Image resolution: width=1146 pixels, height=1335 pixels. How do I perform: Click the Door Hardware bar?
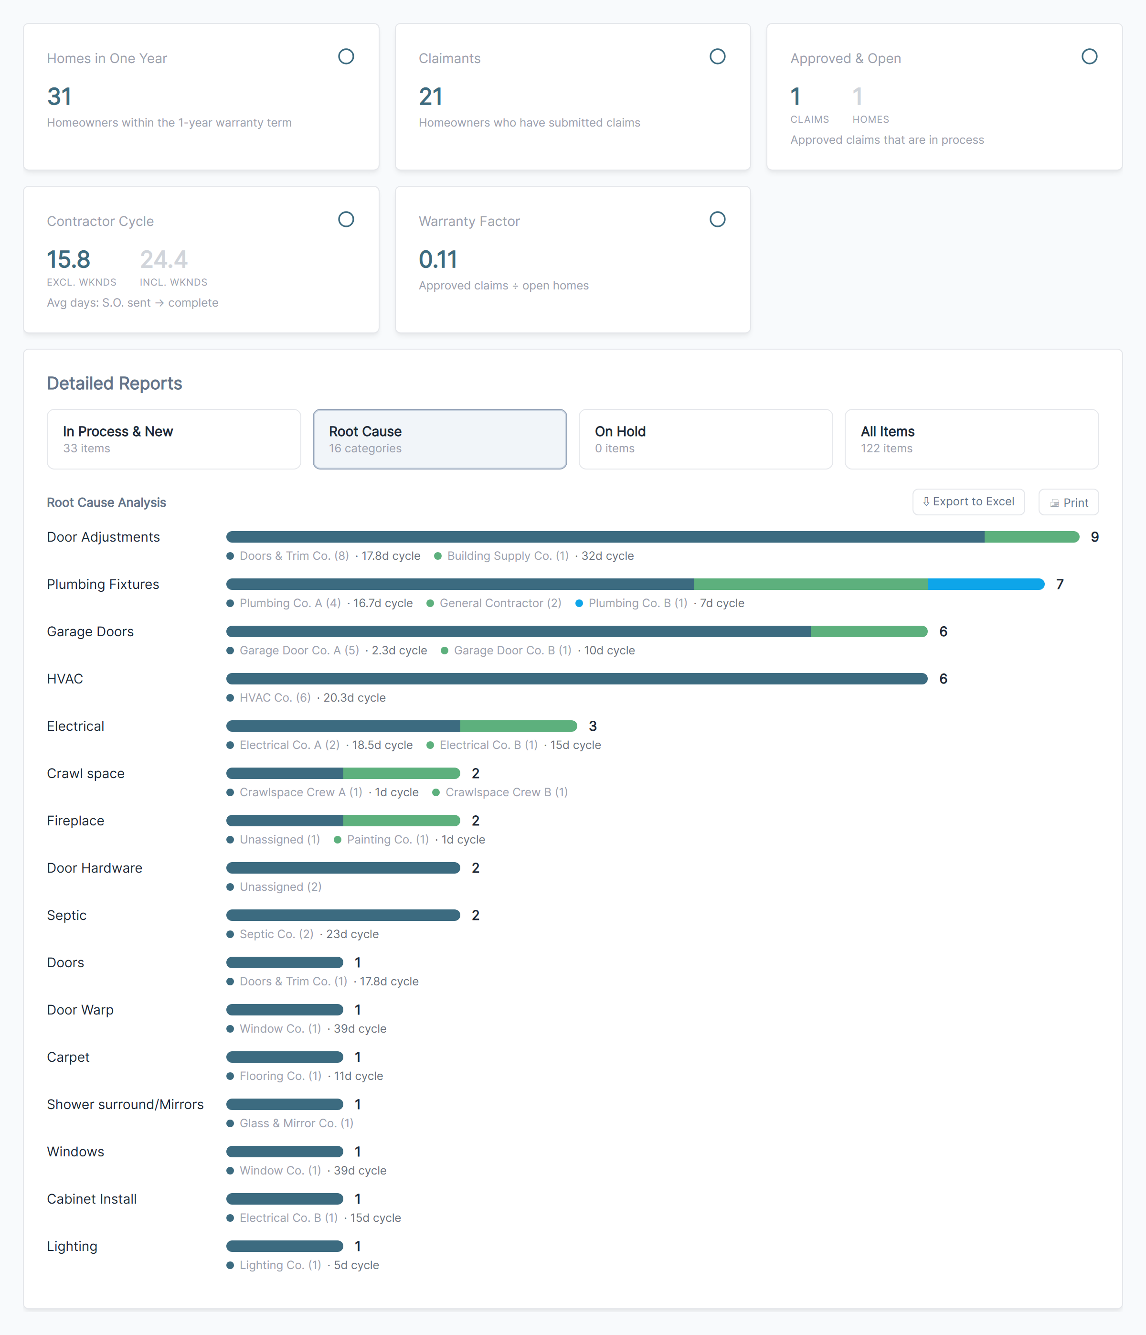[343, 868]
